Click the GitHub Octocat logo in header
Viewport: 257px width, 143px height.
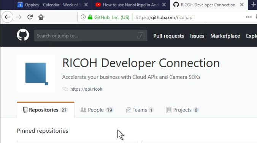point(23,35)
